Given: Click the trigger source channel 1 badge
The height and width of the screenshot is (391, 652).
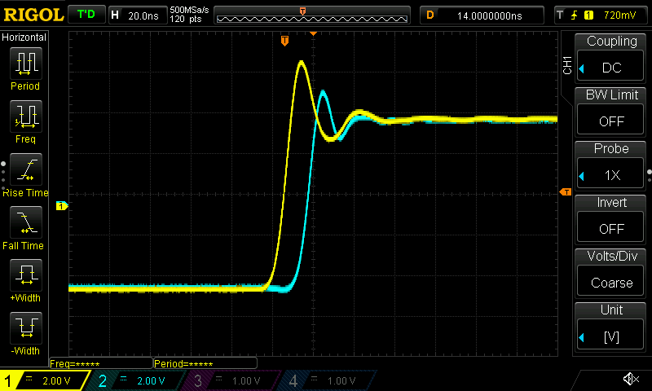Looking at the screenshot, I should 588,15.
